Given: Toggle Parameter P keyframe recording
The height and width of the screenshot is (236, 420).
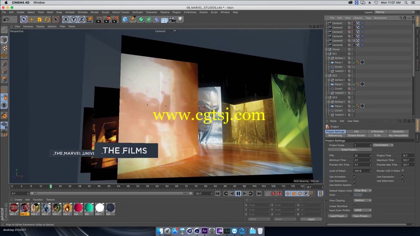Looking at the screenshot, I should coord(306,194).
